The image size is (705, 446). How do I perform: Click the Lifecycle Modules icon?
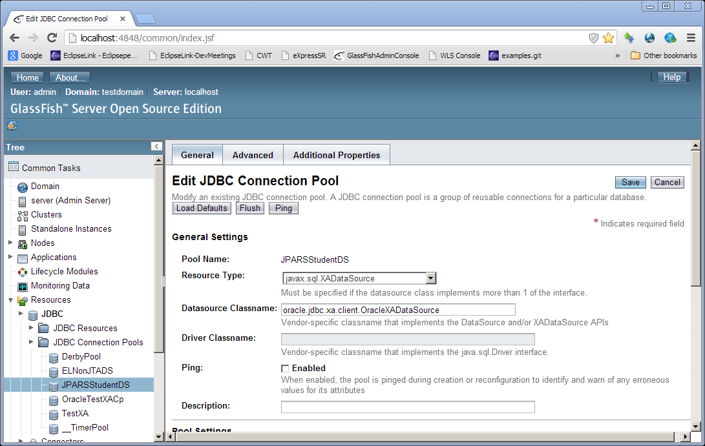tap(23, 272)
